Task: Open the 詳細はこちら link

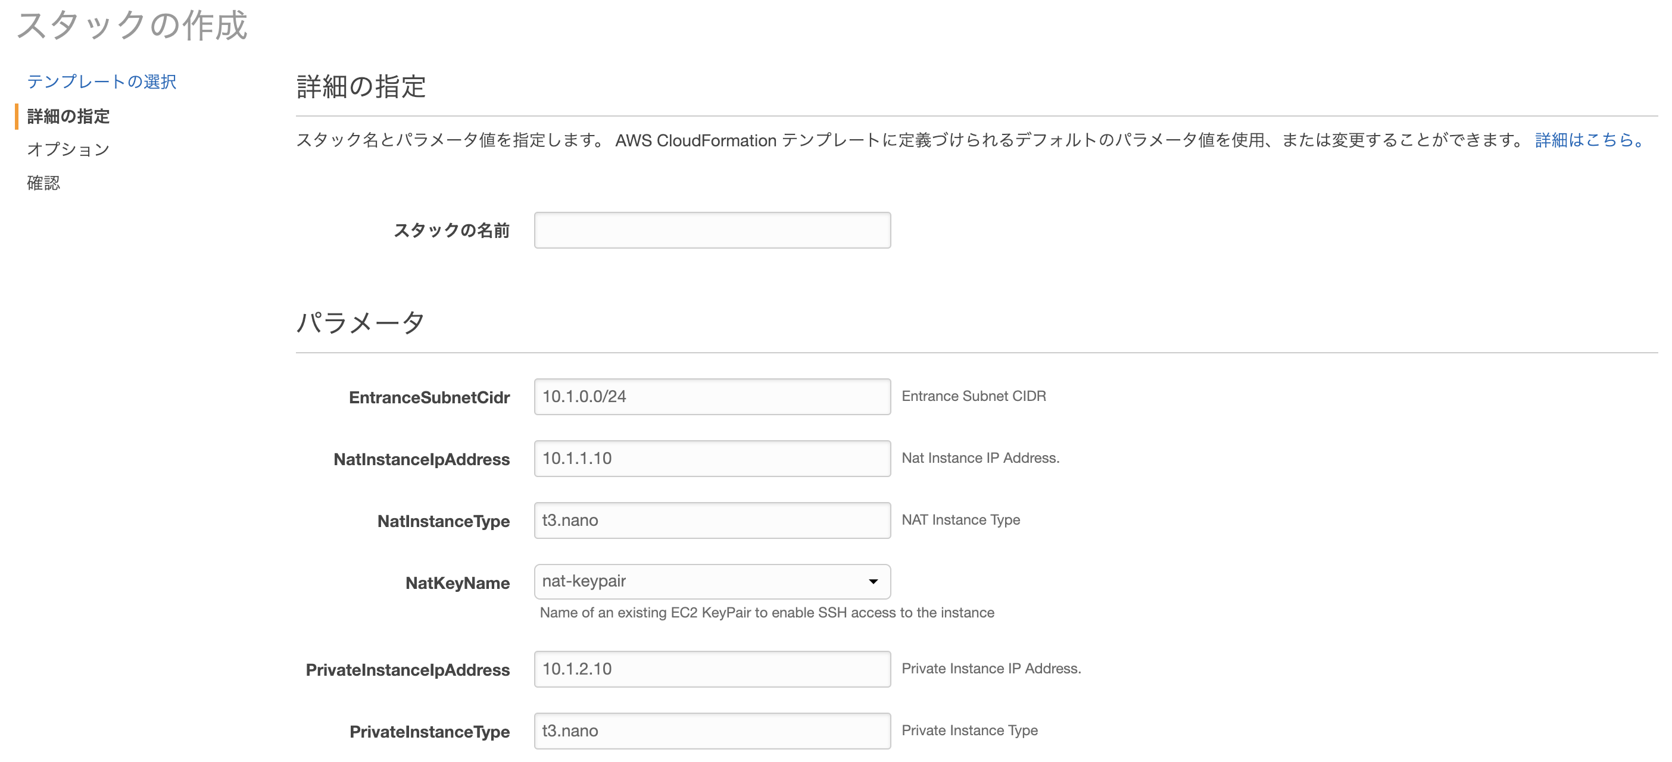Action: (x=1589, y=140)
